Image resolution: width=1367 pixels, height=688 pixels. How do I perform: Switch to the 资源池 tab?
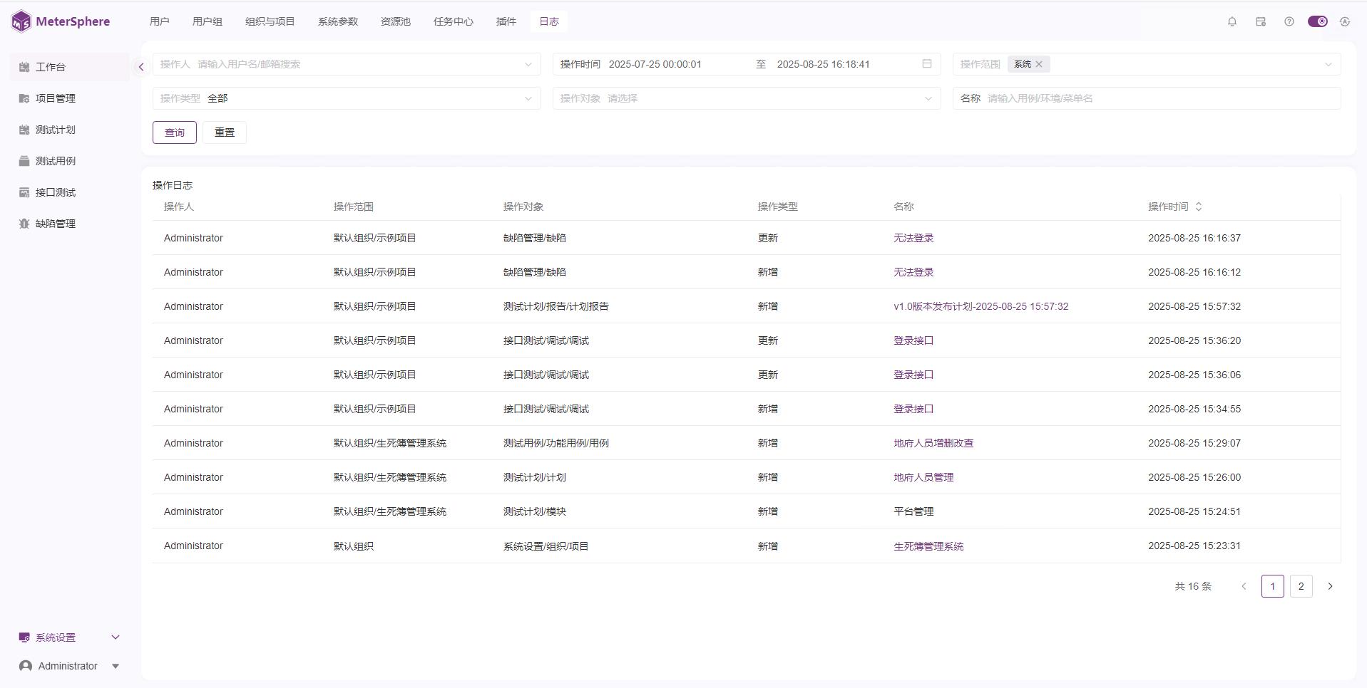pos(396,21)
